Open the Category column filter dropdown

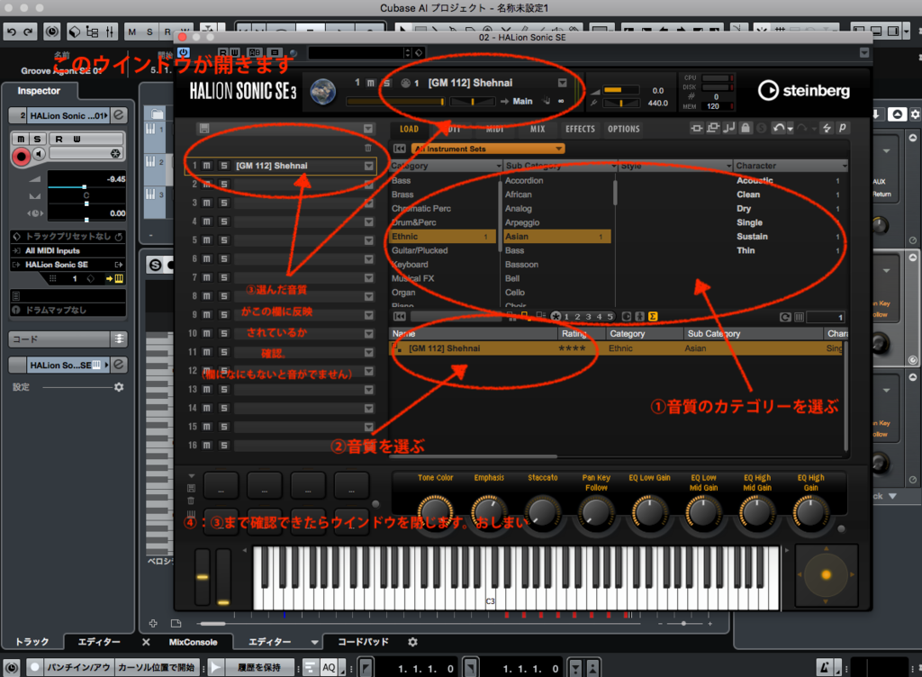click(499, 166)
